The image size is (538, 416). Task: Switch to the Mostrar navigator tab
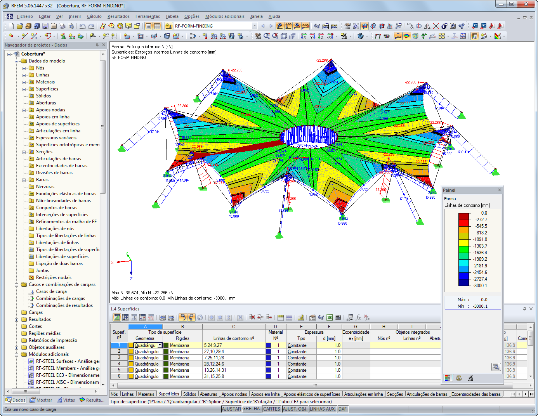41,400
